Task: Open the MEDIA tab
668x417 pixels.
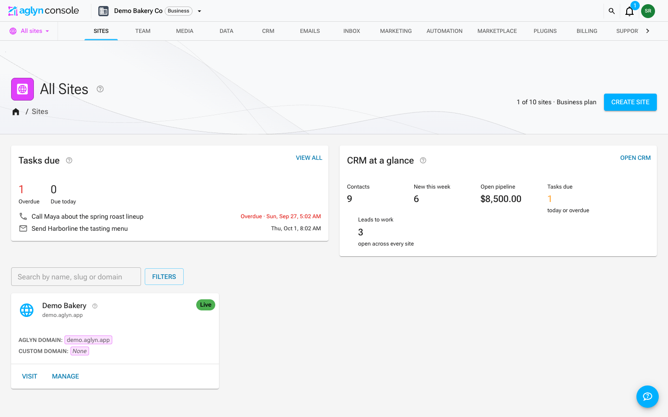Action: coord(185,31)
